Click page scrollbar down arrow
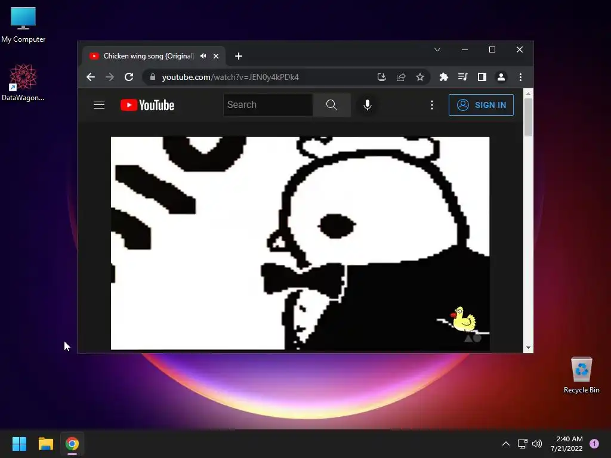This screenshot has height=458, width=611. pos(529,348)
